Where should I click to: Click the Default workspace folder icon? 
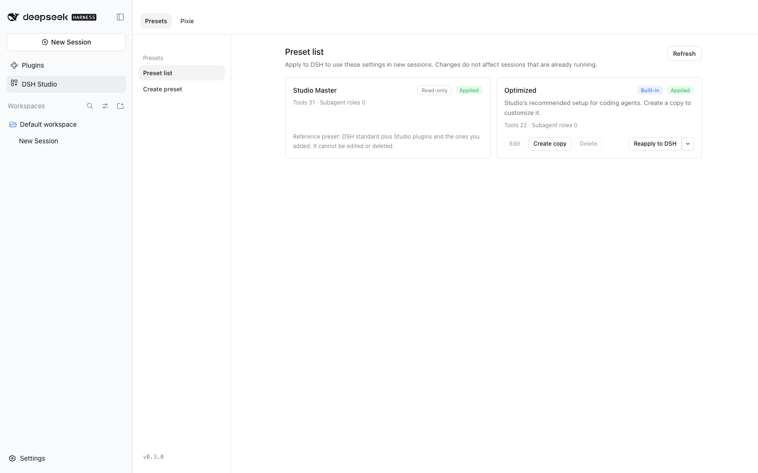13,124
